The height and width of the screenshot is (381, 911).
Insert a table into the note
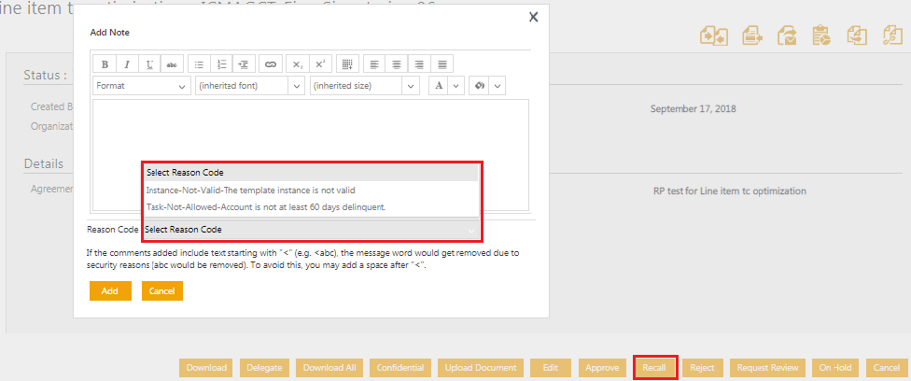(x=347, y=64)
